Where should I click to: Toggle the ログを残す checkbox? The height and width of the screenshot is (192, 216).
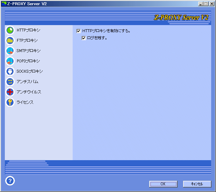pyautogui.click(x=84, y=38)
